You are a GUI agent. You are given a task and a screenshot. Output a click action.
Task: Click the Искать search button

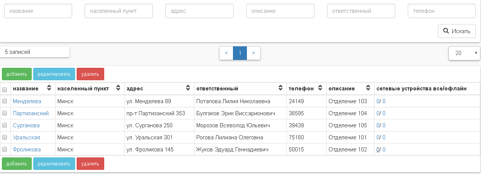(456, 31)
